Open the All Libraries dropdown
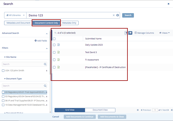Screen dimensions: 173x121 click(15, 15)
